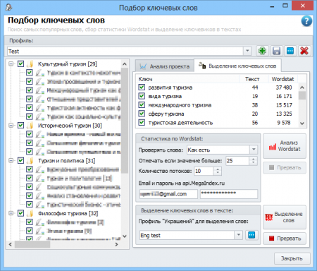Click the green plus add profile icon
The height and width of the screenshot is (271, 317).
(262, 51)
